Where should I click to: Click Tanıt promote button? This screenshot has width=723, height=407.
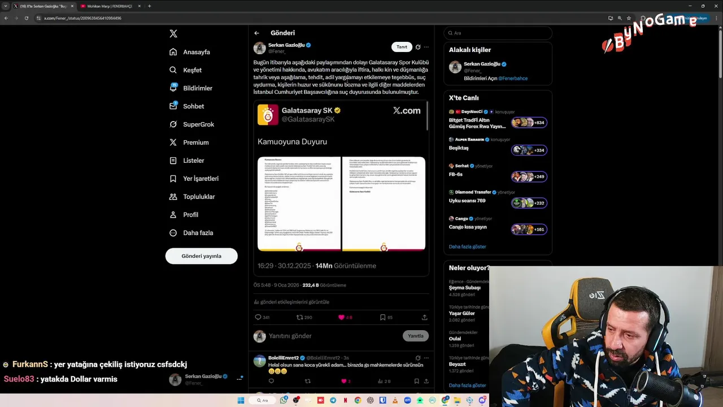pyautogui.click(x=402, y=47)
